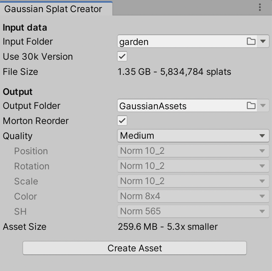
Task: Toggle the Morton Reorder checkbox
Action: point(122,121)
